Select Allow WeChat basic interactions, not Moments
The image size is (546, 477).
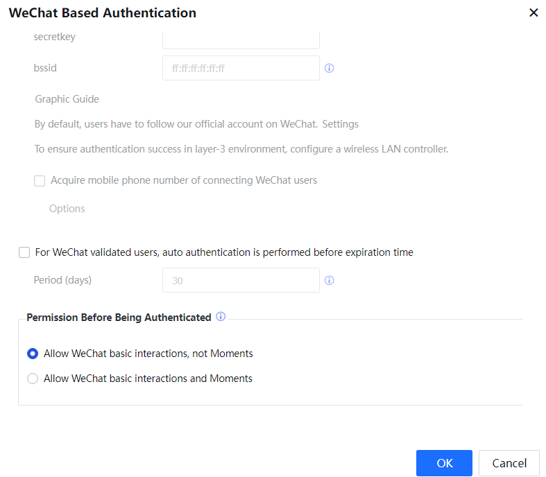pyautogui.click(x=33, y=354)
